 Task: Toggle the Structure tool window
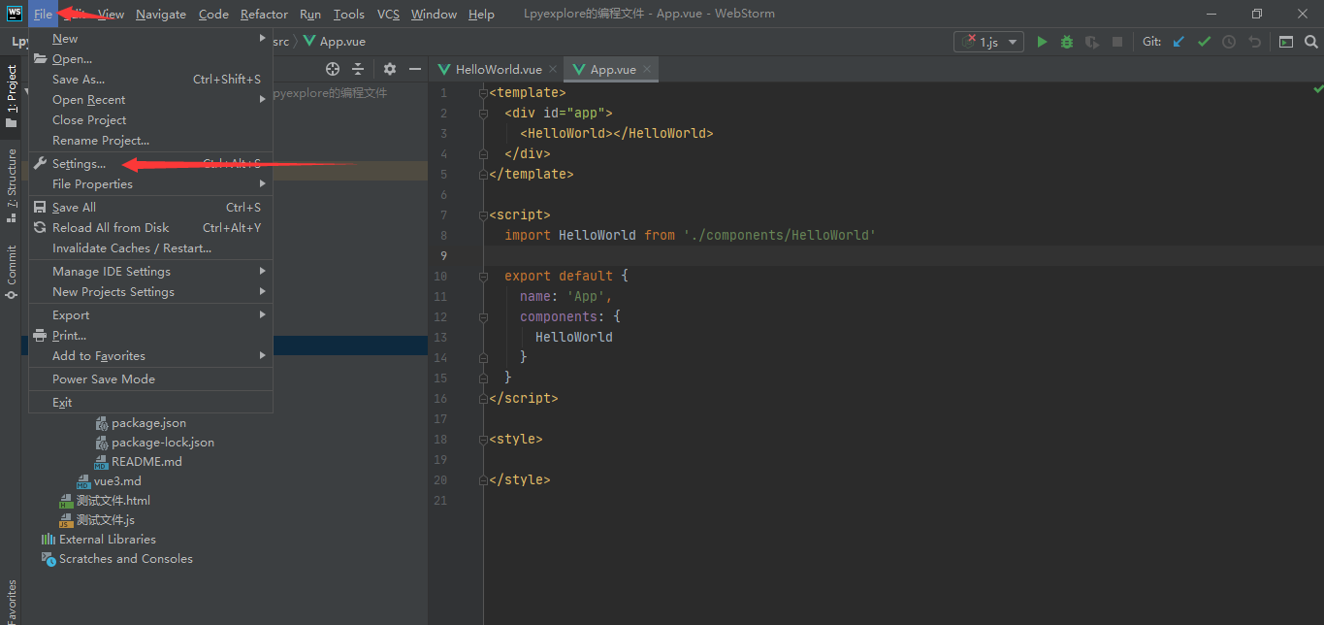pos(11,185)
